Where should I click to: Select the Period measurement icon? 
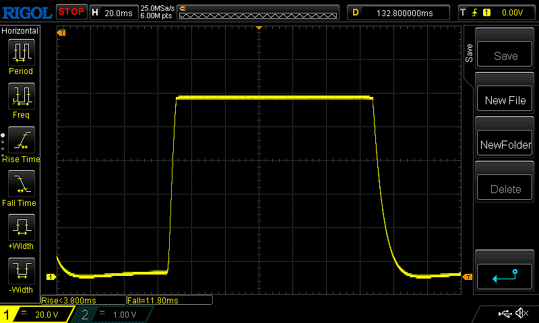(22, 52)
